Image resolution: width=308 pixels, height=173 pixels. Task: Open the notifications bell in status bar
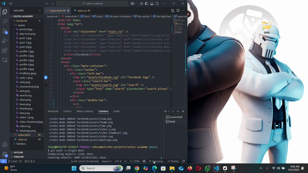pos(183,161)
